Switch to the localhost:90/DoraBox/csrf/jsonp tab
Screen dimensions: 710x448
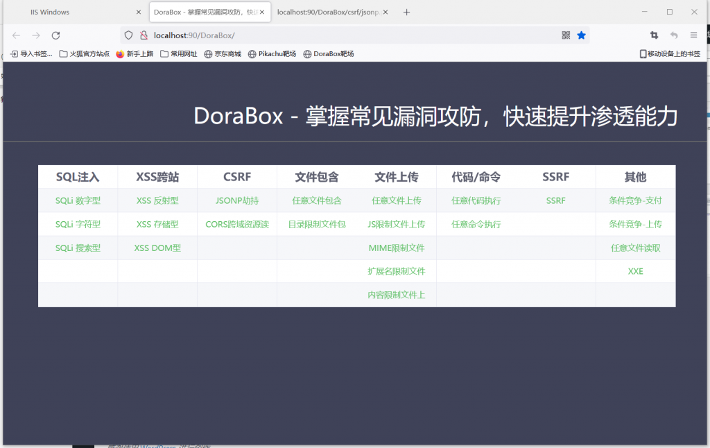click(332, 12)
